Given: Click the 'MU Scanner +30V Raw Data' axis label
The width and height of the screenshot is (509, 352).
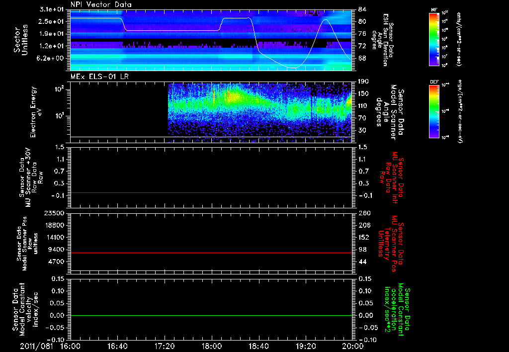Looking at the screenshot, I should (31, 177).
